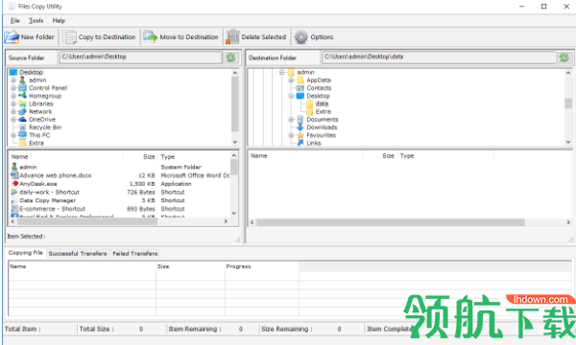Screen dimensions: 576x345
Task: Switch to the Successful Transfers tab
Action: pyautogui.click(x=78, y=253)
